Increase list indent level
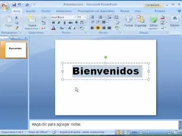 tap(97, 22)
